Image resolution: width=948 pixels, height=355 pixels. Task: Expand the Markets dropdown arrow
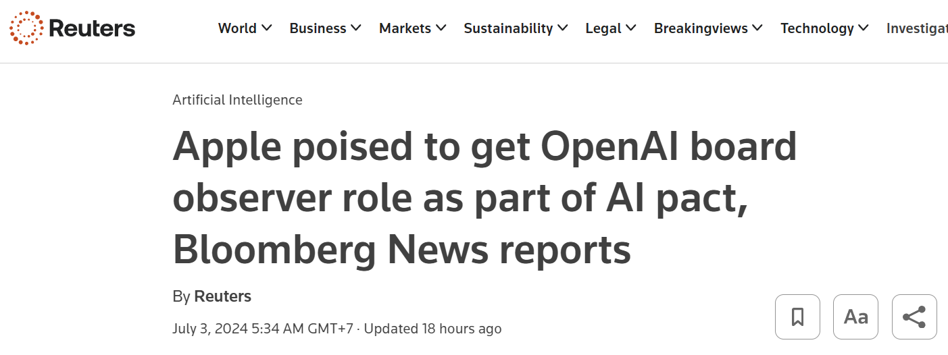point(441,28)
